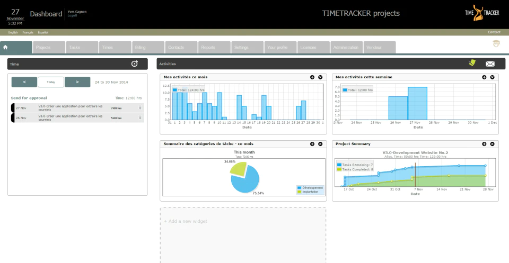The height and width of the screenshot is (263, 509).
Task: Click the 26 Nov bar in weekly chart
Action: tap(398, 108)
